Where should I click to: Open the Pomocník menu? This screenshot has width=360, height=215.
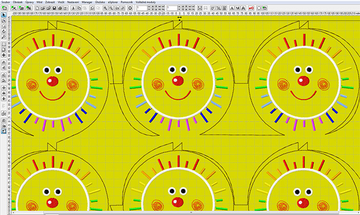click(x=127, y=2)
